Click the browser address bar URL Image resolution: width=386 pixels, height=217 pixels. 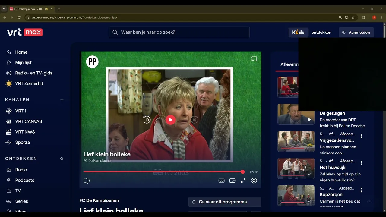(x=74, y=17)
